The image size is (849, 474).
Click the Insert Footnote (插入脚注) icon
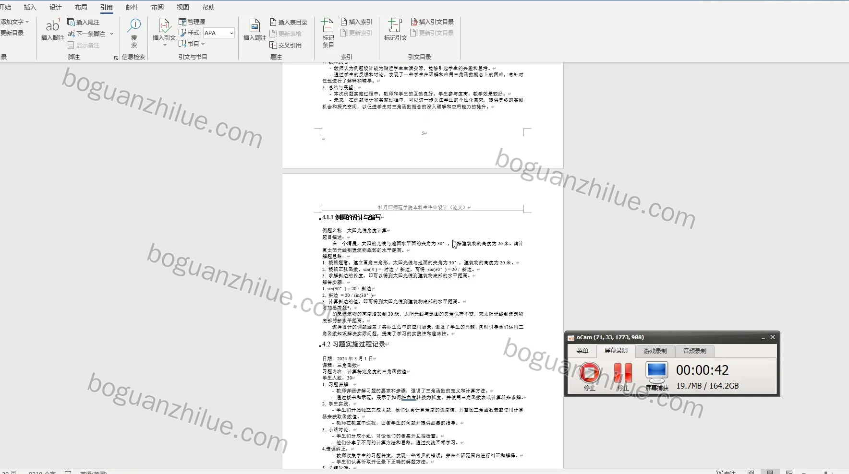tap(52, 30)
